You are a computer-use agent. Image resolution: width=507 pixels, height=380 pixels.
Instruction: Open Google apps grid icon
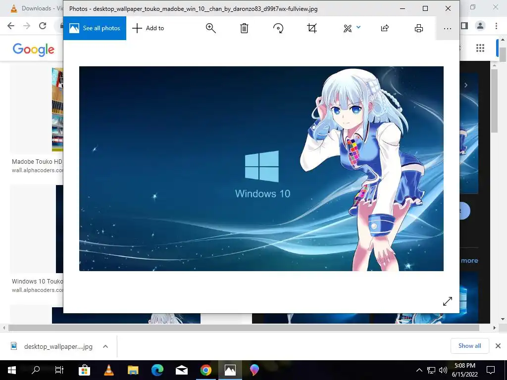coord(480,48)
